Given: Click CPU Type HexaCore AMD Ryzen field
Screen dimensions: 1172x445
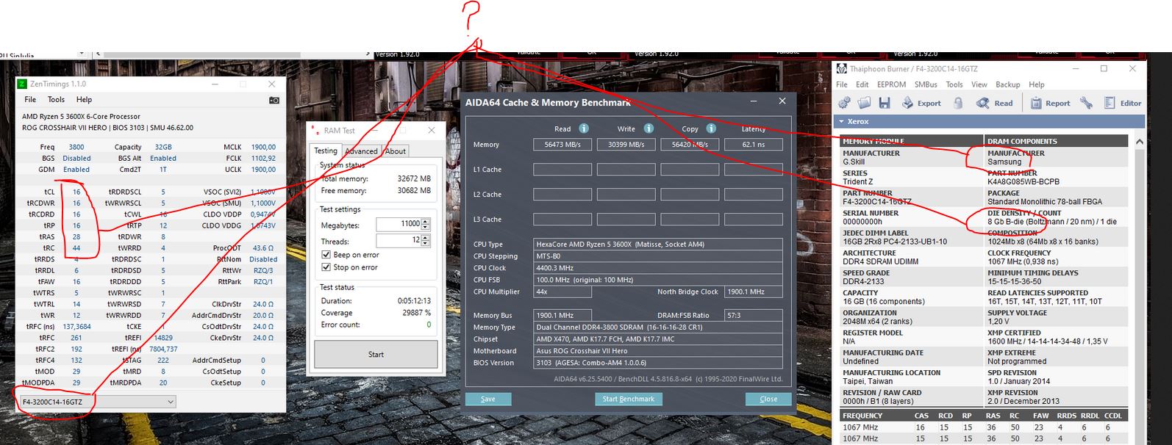Looking at the screenshot, I should point(658,245).
